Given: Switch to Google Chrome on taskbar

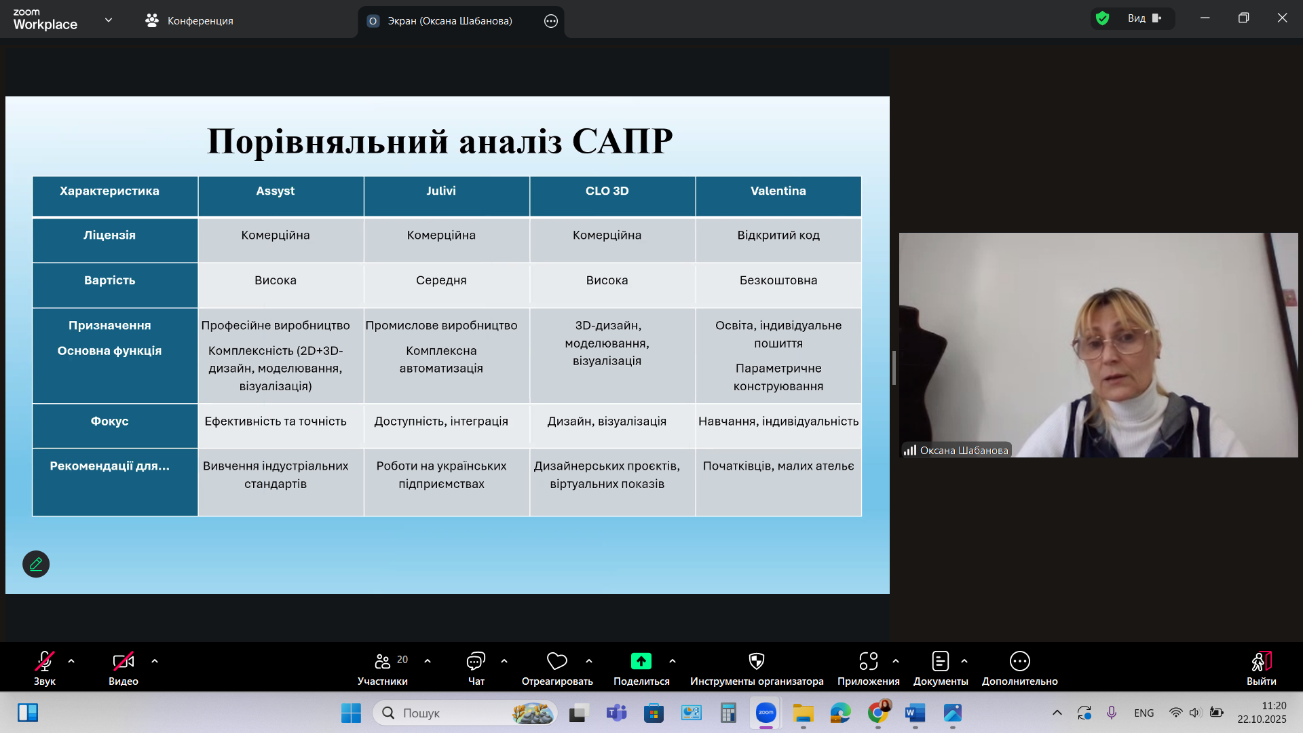Looking at the screenshot, I should pos(878,713).
